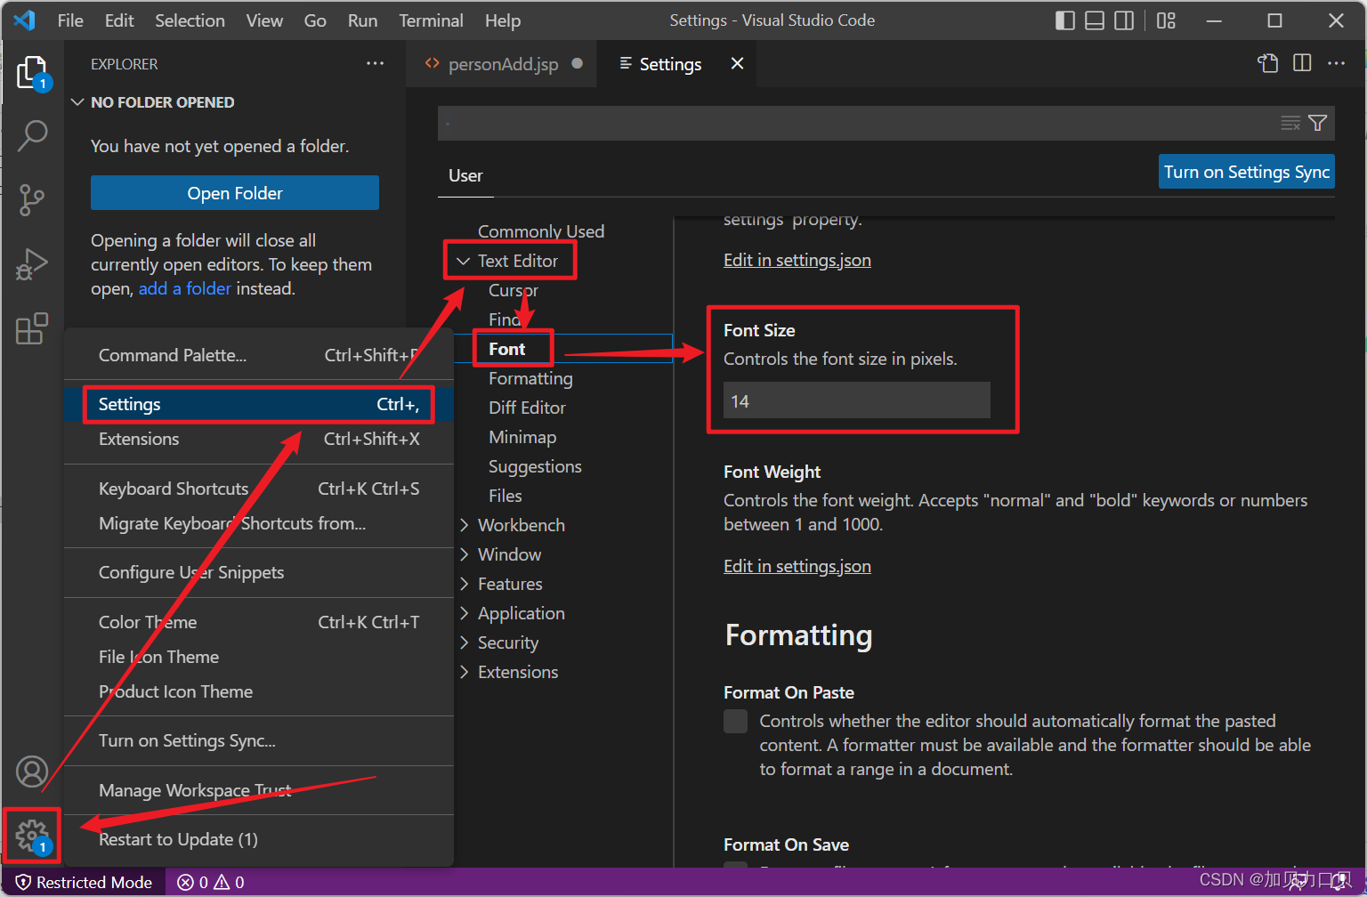The width and height of the screenshot is (1367, 897).
Task: Toggle the Secondary Side Bar layout icon
Action: (1124, 20)
